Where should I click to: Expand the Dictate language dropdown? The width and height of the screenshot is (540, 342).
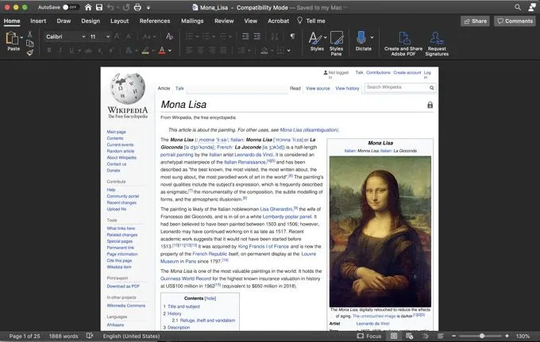tap(372, 37)
